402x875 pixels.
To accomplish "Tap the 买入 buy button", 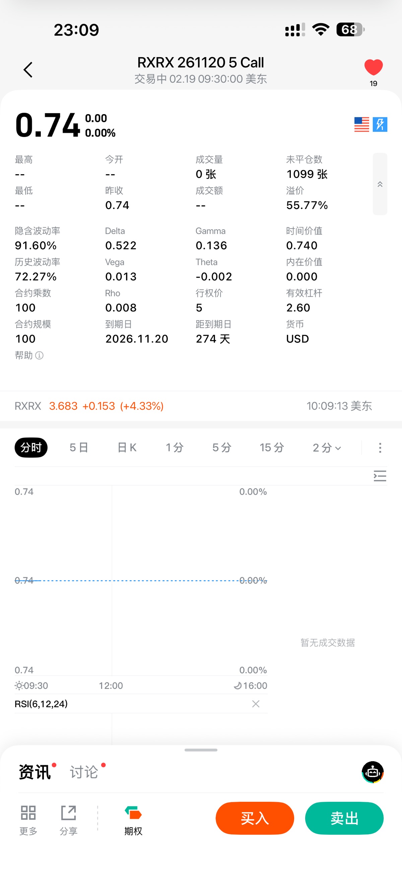I will tap(255, 818).
